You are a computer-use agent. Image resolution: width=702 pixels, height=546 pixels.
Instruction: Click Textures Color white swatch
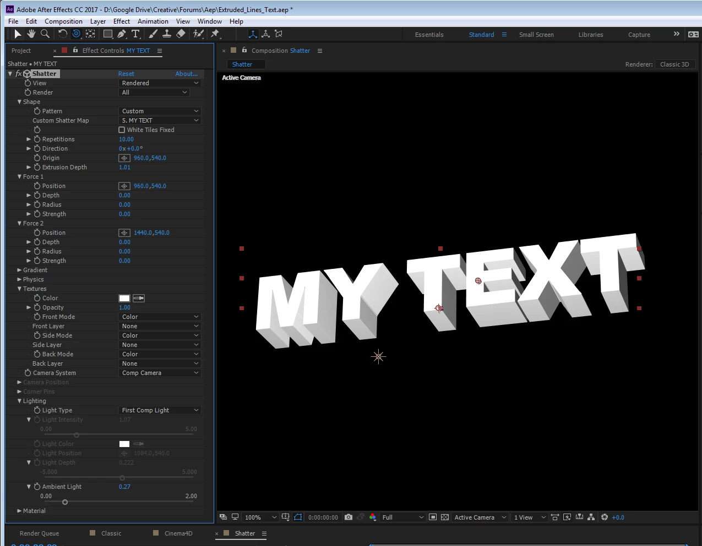[x=124, y=298]
